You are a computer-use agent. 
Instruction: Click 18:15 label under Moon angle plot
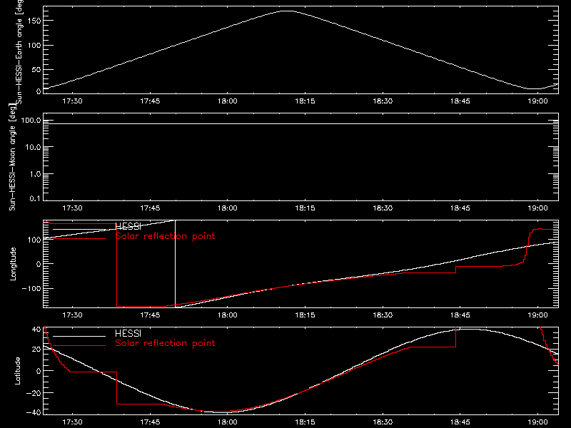pos(305,208)
